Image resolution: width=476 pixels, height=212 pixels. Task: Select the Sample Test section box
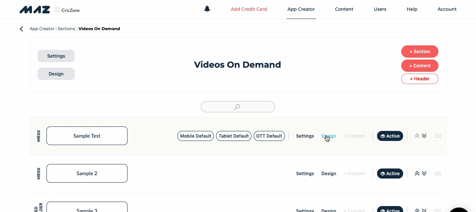pos(87,136)
